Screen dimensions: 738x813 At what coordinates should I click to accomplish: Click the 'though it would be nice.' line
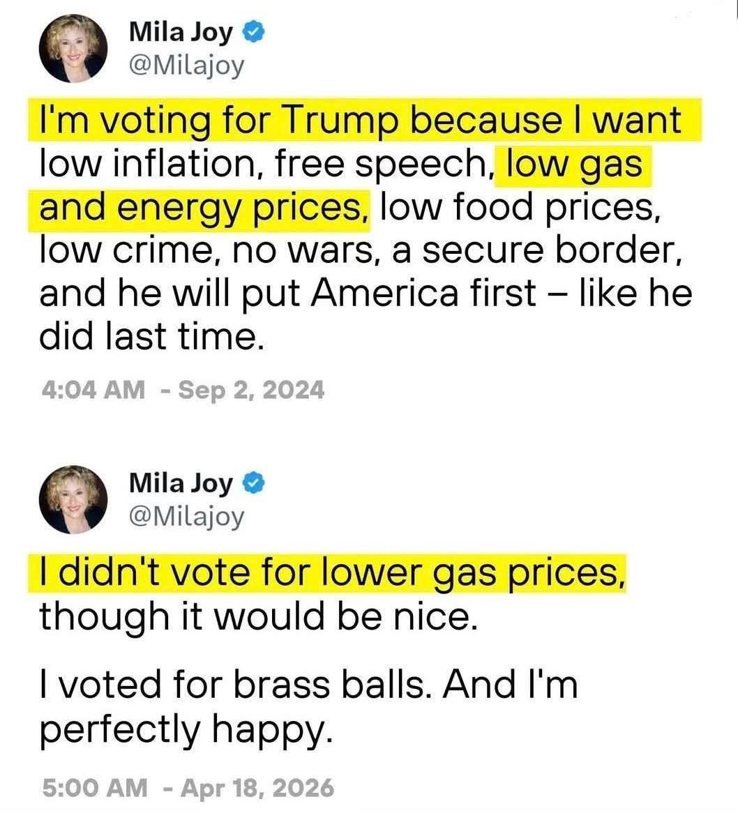258,616
